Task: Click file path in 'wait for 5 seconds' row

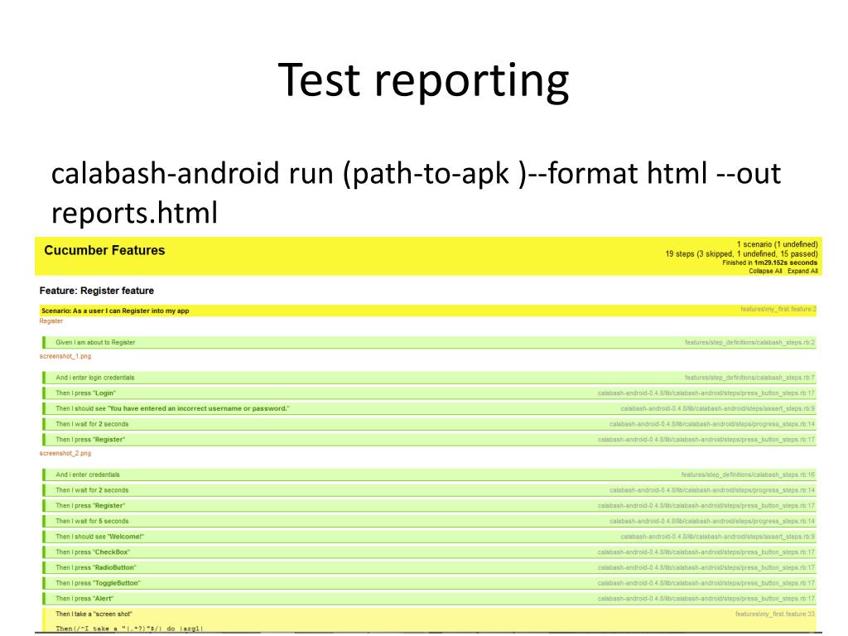Action: [712, 522]
